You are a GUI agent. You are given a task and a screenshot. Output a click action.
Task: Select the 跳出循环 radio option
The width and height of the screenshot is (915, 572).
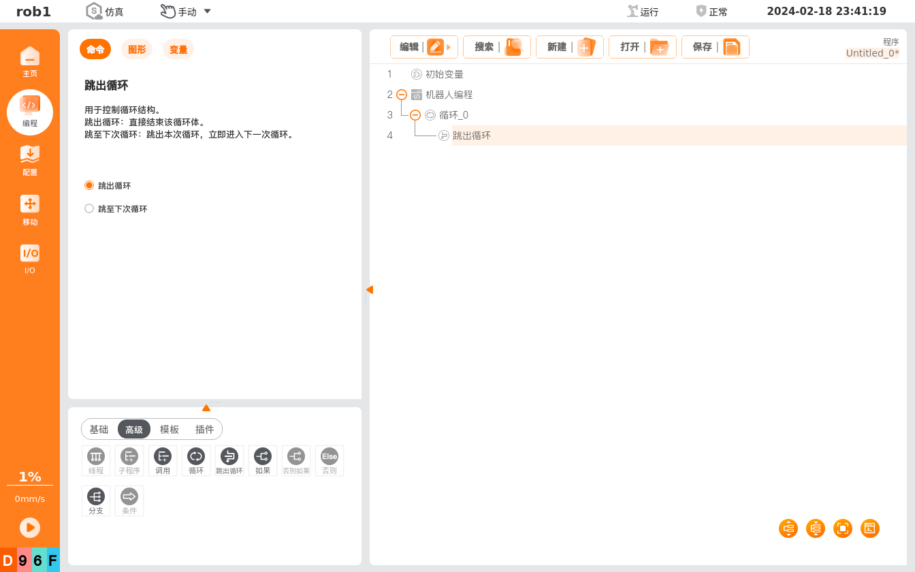click(x=89, y=185)
